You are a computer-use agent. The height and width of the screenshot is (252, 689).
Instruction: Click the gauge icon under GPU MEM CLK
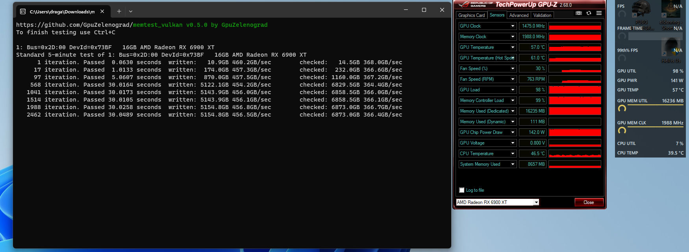622,131
